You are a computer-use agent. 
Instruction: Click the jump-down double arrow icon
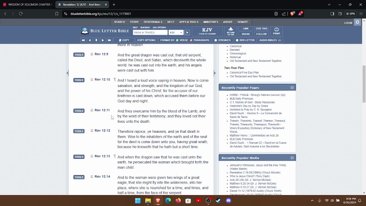click(96, 40)
